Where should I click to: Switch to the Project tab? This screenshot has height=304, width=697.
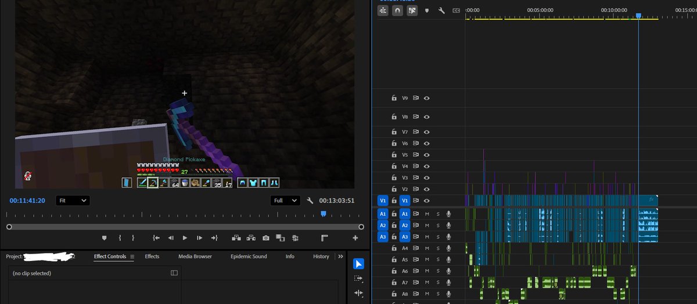tap(41, 256)
